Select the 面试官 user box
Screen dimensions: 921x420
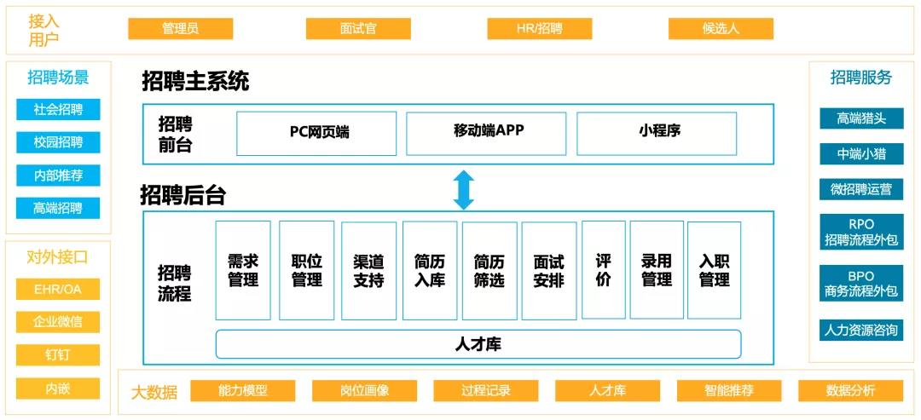(358, 29)
